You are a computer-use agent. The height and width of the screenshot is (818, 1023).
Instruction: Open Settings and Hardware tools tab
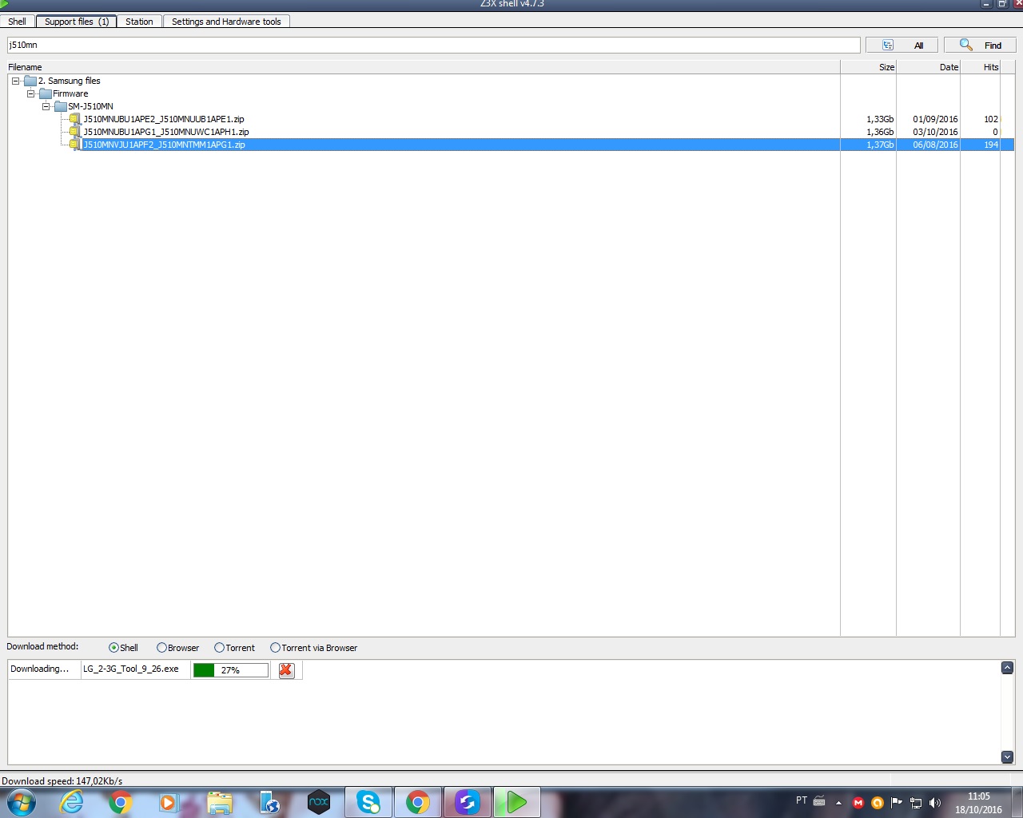coord(226,22)
